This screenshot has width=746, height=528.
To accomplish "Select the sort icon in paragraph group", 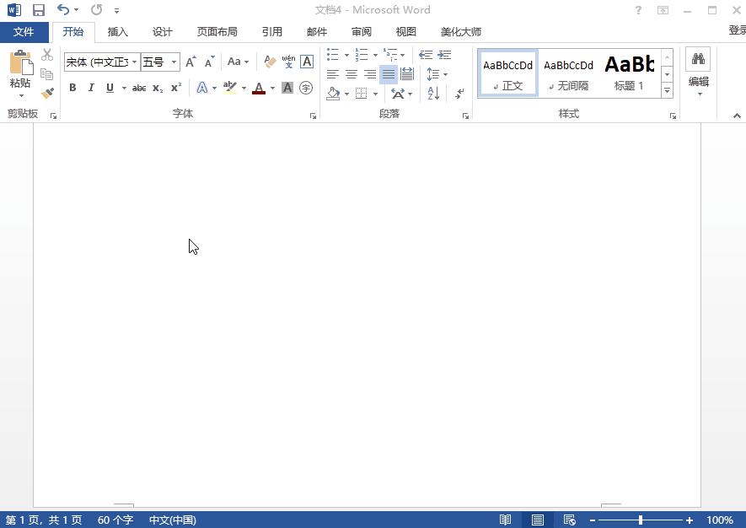I will pos(432,93).
